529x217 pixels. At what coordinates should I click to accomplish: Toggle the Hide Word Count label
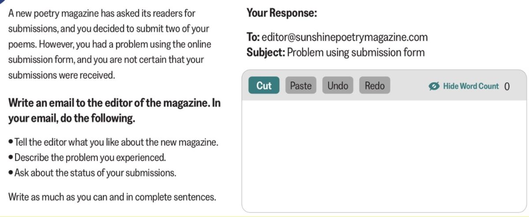[471, 86]
